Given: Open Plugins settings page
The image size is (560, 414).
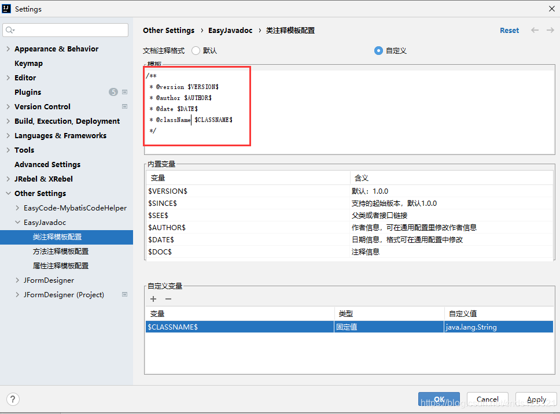Looking at the screenshot, I should coord(28,92).
